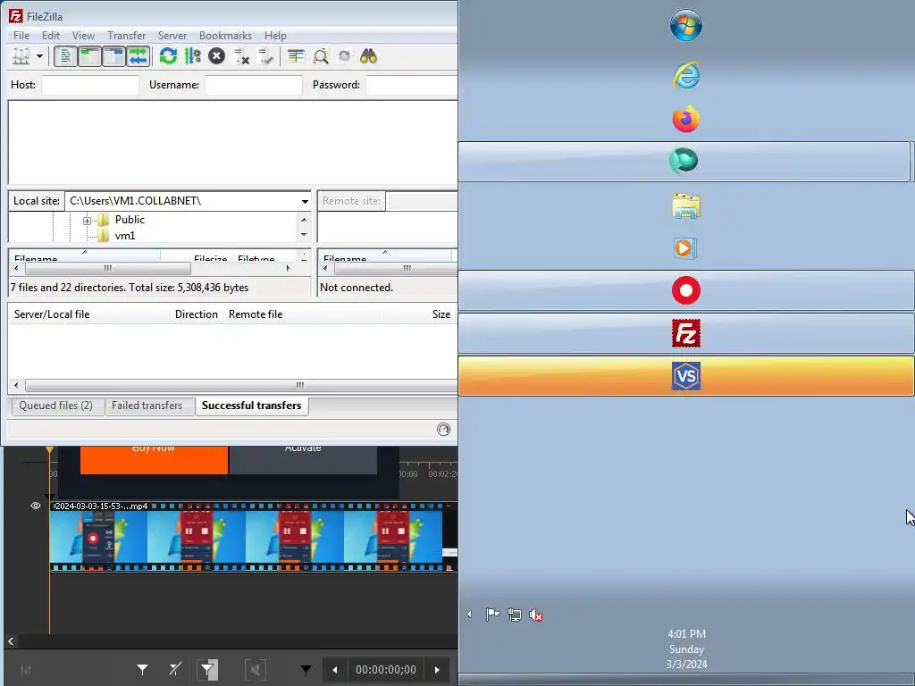Select the Public folder in tree
Image resolution: width=915 pixels, height=686 pixels.
click(130, 220)
